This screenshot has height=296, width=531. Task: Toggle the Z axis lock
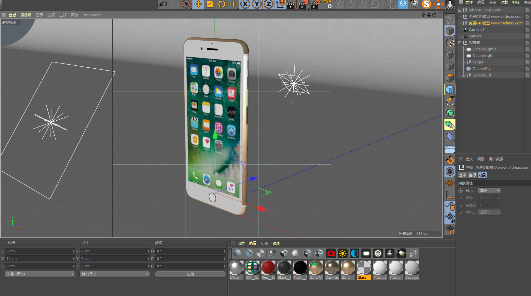coord(269,4)
